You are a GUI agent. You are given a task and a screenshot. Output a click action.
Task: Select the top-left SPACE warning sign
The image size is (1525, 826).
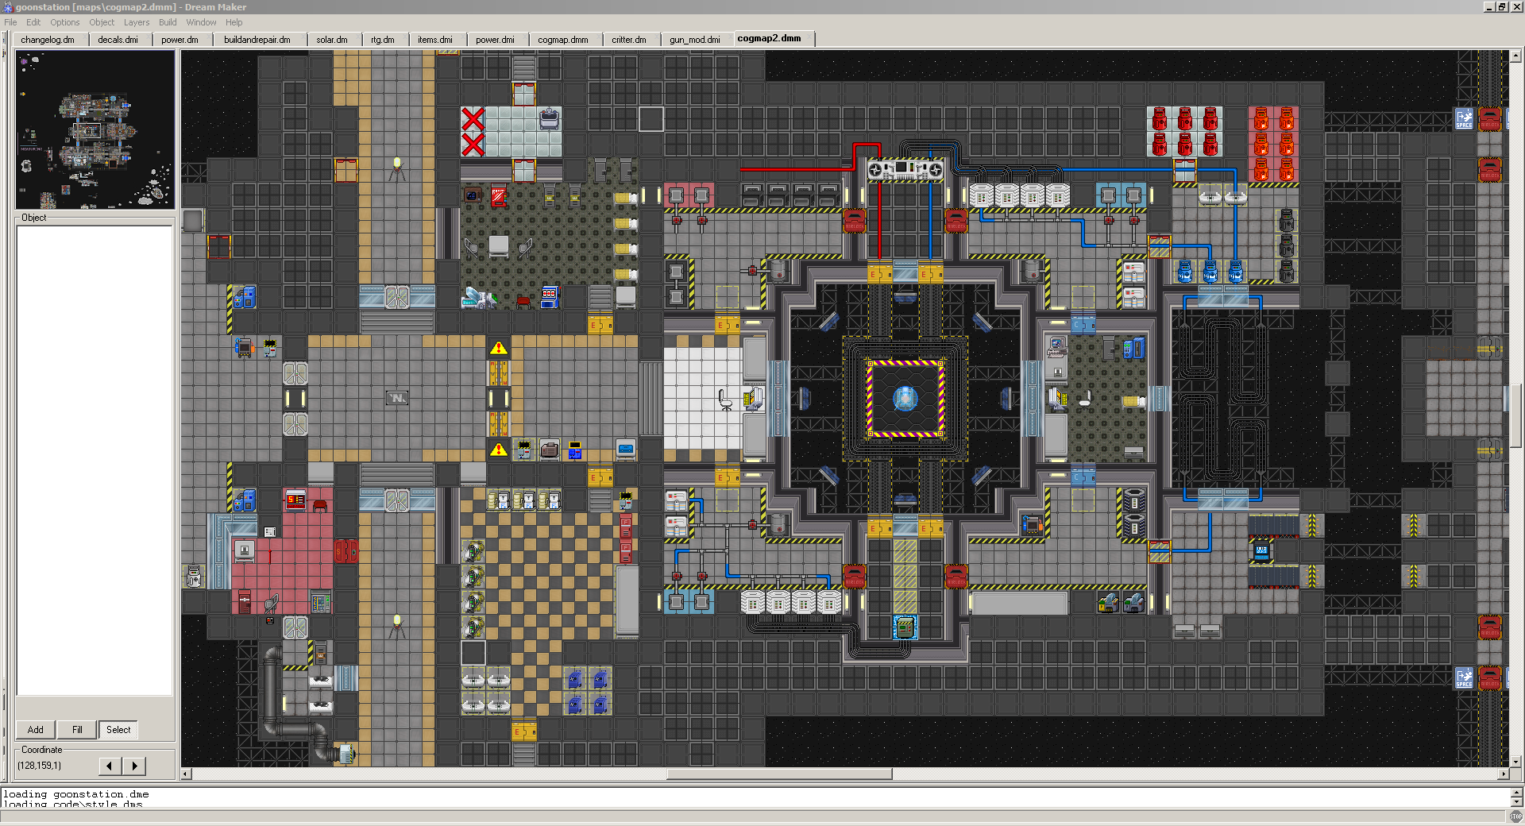1464,119
